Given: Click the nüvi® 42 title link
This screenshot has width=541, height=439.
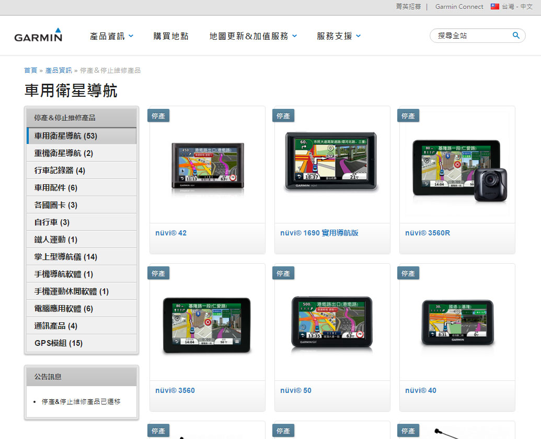Looking at the screenshot, I should (x=171, y=233).
